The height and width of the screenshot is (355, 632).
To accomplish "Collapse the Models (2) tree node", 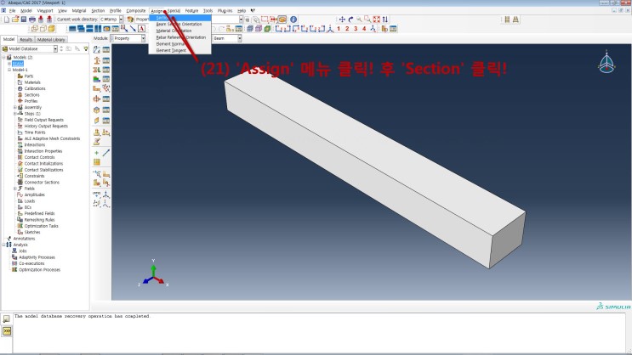I will tap(4, 57).
